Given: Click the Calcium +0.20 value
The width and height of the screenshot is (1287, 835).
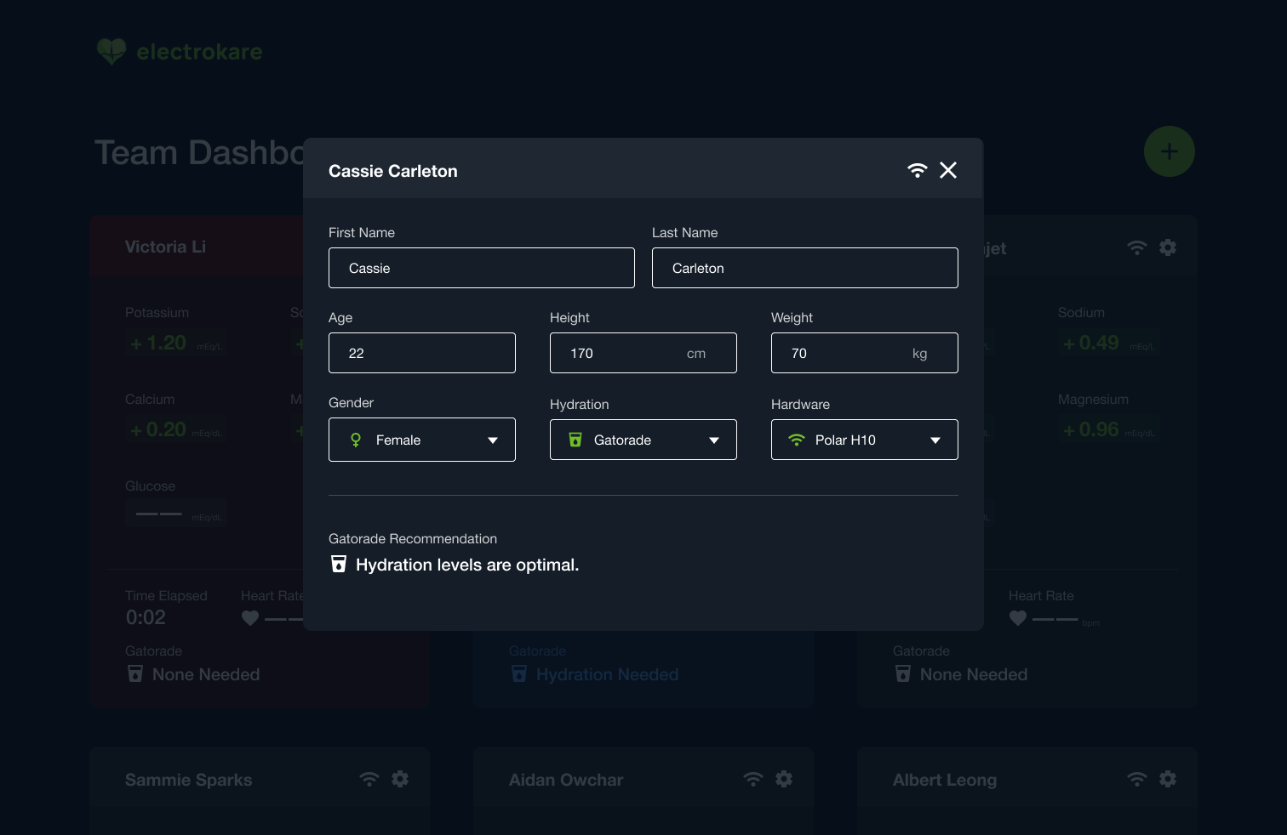Looking at the screenshot, I should [158, 429].
